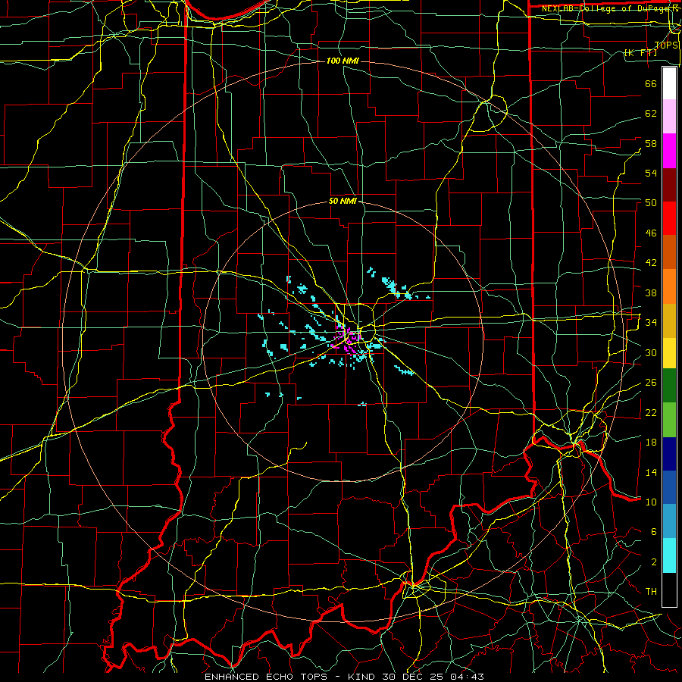
Task: Click the dark orange 46 legend swatch
Action: tap(669, 252)
